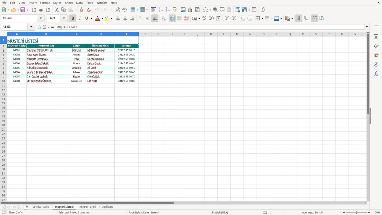Toggle Bold formatting
The image size is (382, 215).
pyautogui.click(x=73, y=18)
